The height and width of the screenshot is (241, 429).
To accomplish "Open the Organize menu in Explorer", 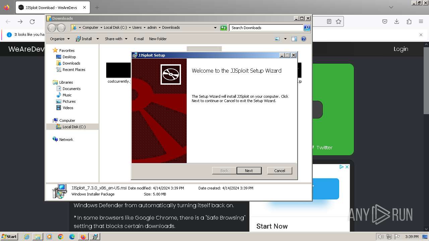I will (x=60, y=39).
